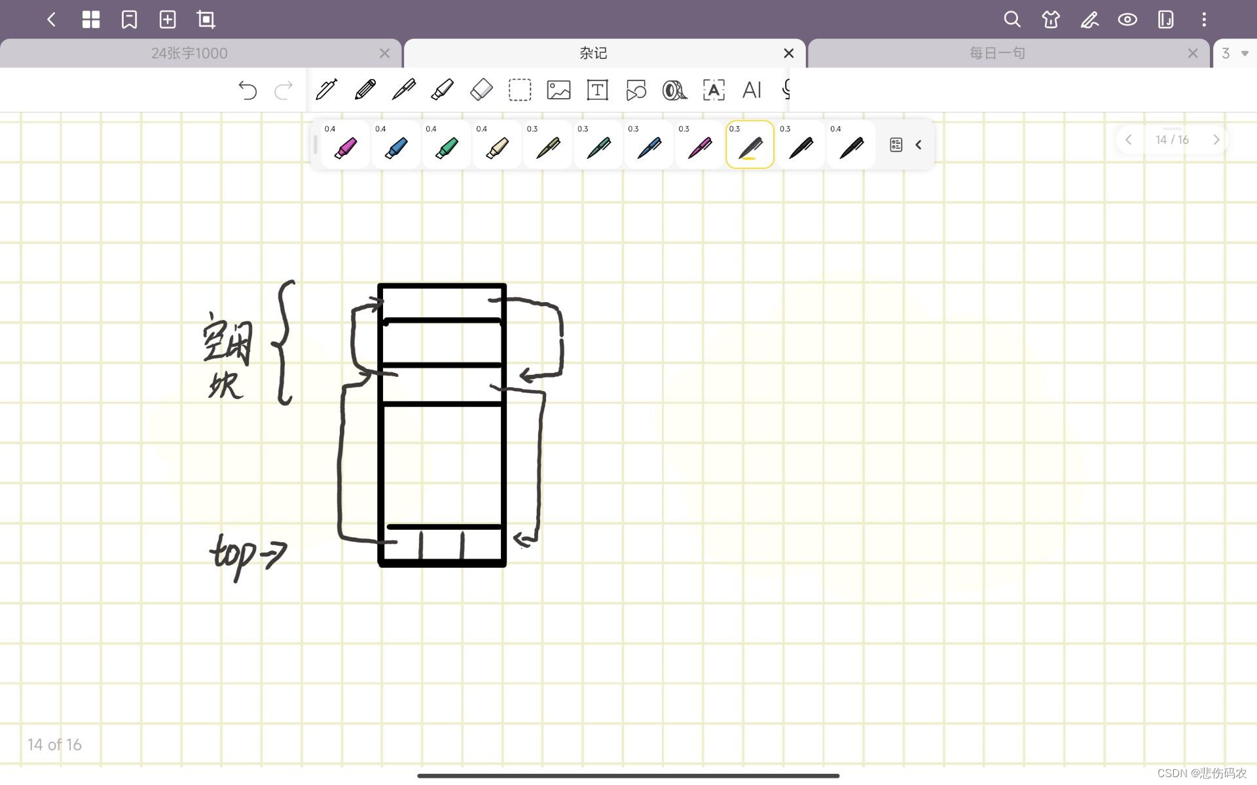Select the pink 0.4 highlighter preset
This screenshot has height=785, width=1257.
pos(345,145)
